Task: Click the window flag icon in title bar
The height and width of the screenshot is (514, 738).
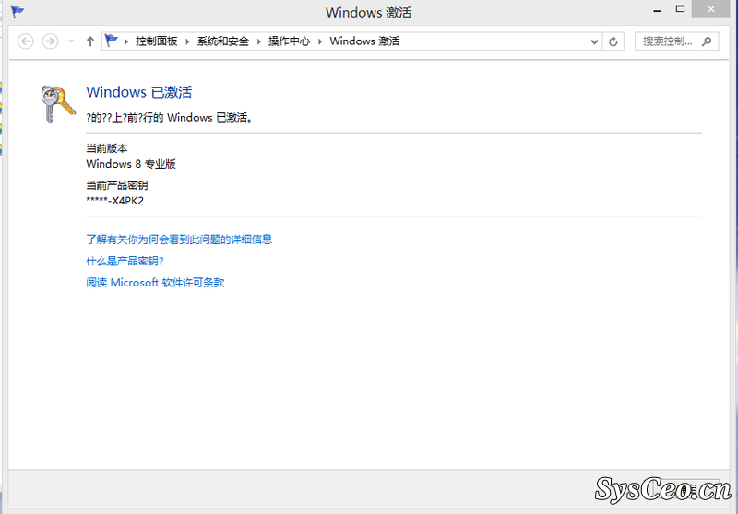Action: [18, 11]
